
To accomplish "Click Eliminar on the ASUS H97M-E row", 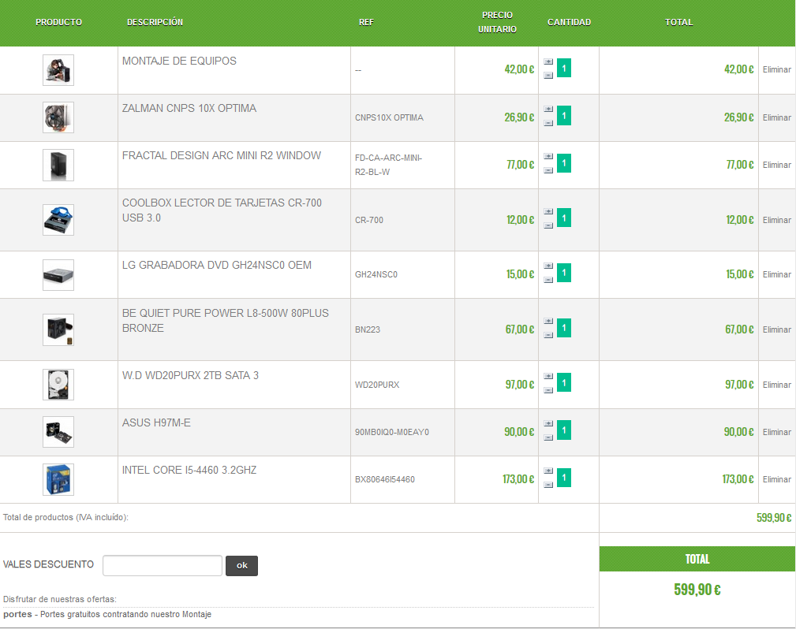I will click(x=777, y=432).
